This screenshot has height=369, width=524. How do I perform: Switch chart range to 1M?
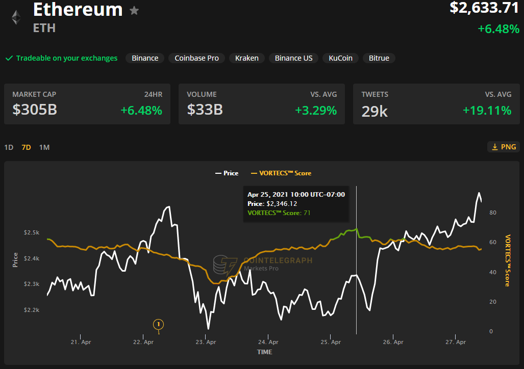pyautogui.click(x=44, y=147)
